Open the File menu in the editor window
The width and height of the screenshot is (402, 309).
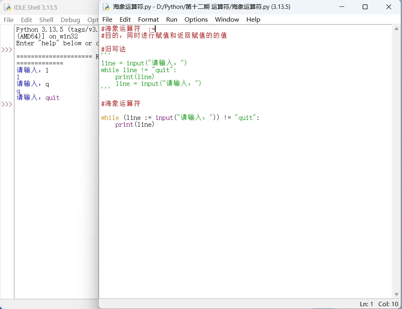point(107,20)
